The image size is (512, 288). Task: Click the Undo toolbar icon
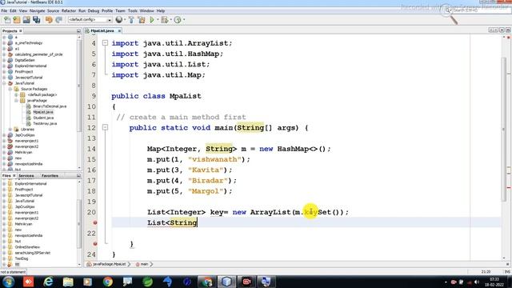pos(49,20)
